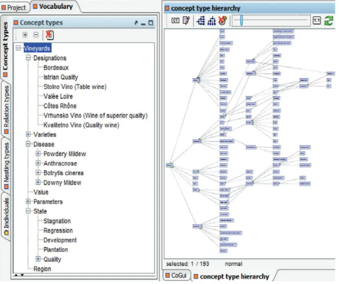339x284 pixels.
Task: Click the concept type hierarchy panel title
Action: (205, 8)
